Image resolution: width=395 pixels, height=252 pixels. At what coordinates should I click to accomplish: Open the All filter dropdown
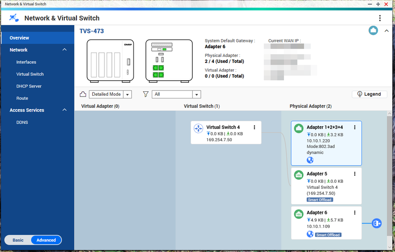click(176, 94)
